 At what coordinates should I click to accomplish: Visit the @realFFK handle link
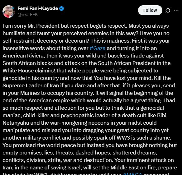click(x=28, y=15)
